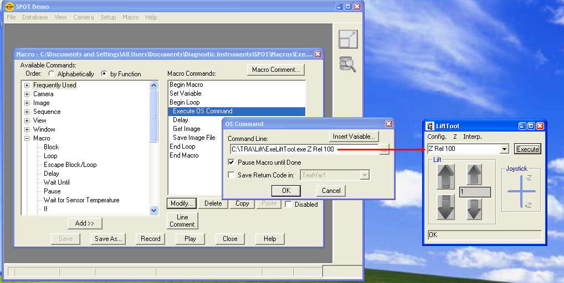Screen dimensions: 564x283
Task: Click the Save As... button
Action: pyautogui.click(x=108, y=239)
